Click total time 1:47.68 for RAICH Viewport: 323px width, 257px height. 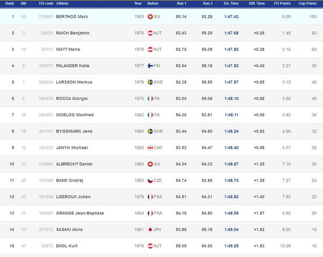point(231,33)
